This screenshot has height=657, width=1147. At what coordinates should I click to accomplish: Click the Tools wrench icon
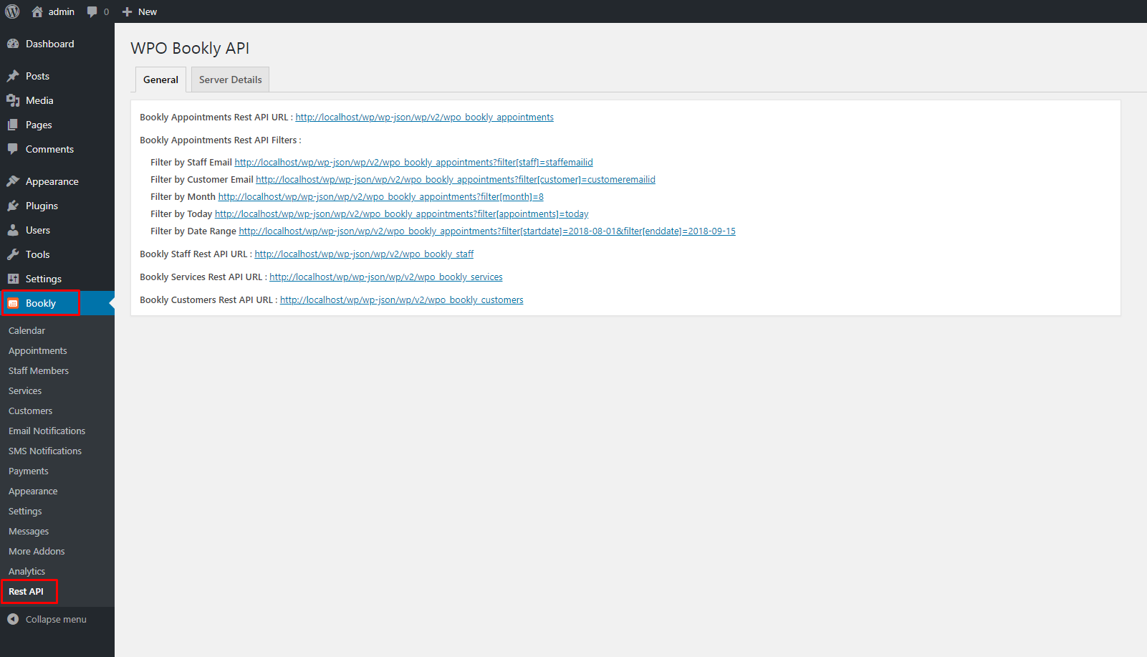click(13, 254)
